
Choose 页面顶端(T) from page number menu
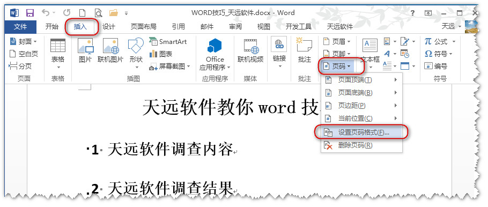click(x=362, y=80)
